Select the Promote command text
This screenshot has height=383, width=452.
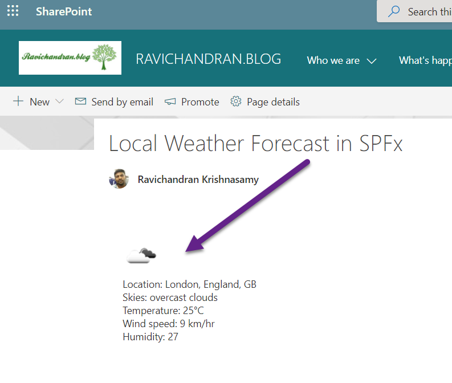click(x=200, y=102)
